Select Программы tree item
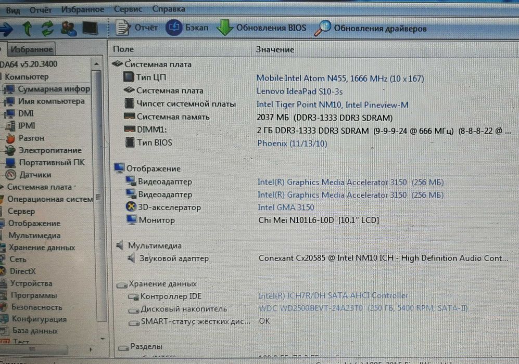 pyautogui.click(x=34, y=295)
